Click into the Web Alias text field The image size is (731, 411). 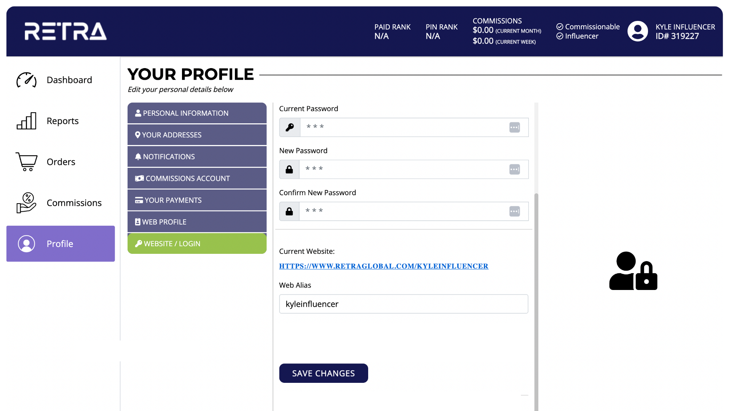403,304
